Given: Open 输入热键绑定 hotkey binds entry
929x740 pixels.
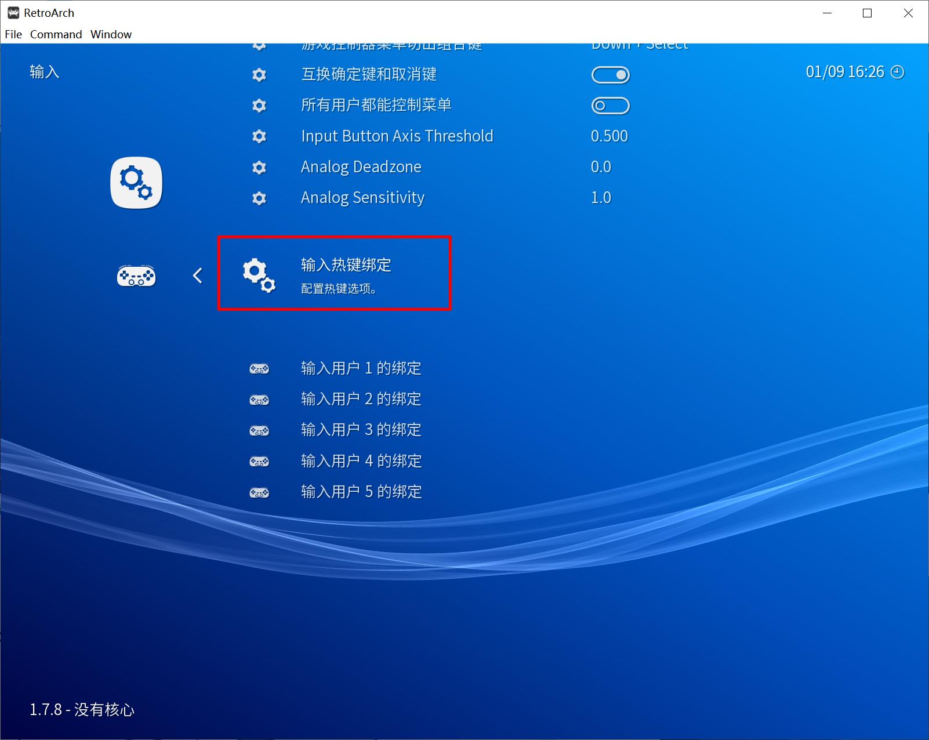Looking at the screenshot, I should point(335,273).
